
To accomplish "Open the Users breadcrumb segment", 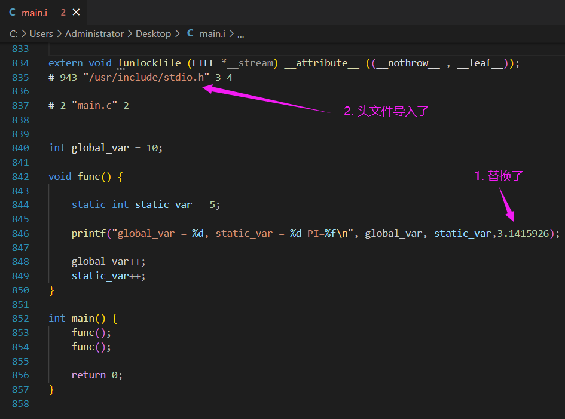I will (41, 34).
